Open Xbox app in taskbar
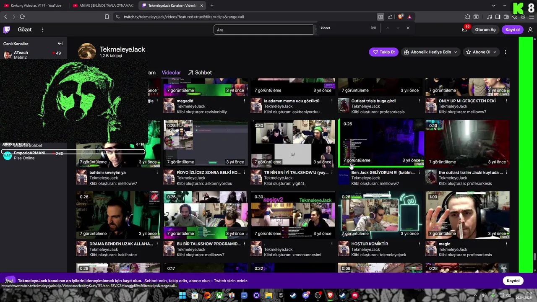The height and width of the screenshot is (302, 537). (219, 295)
